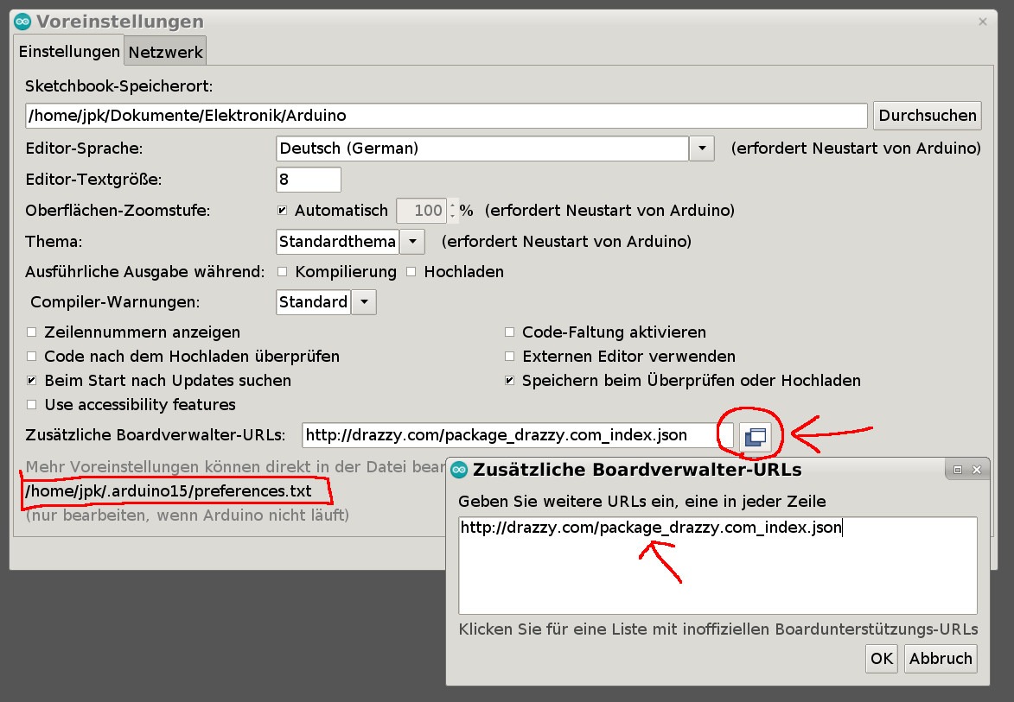Uncheck Speichern beim Überprüfen oder Hochladen

509,381
